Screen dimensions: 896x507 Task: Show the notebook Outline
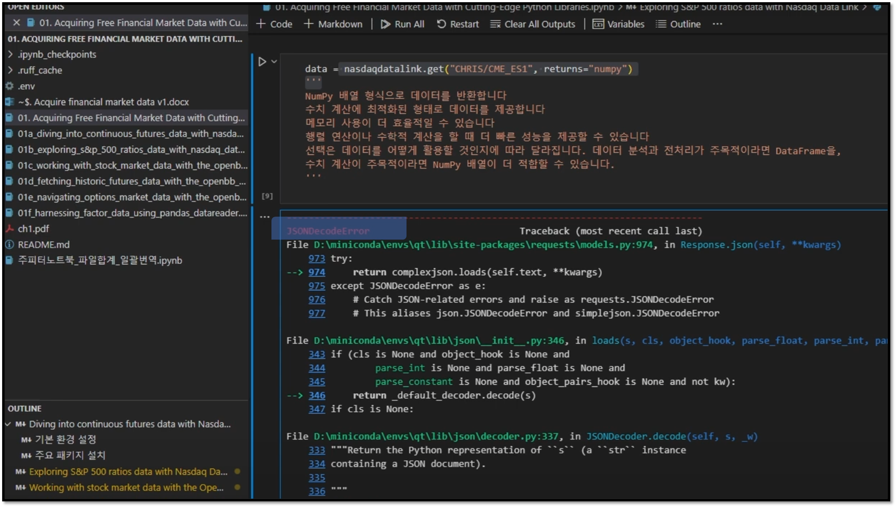point(678,24)
